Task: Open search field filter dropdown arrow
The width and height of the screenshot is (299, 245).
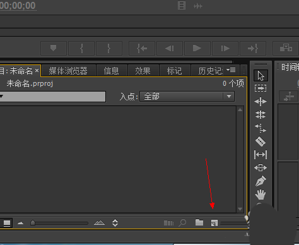Action: coord(1,97)
